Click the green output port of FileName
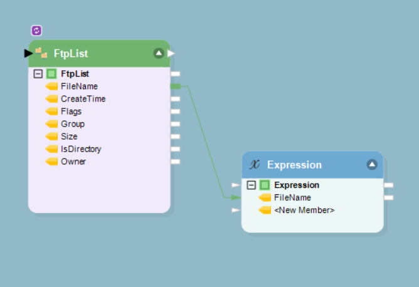Screen dimensions: 419x287 (x=176, y=86)
